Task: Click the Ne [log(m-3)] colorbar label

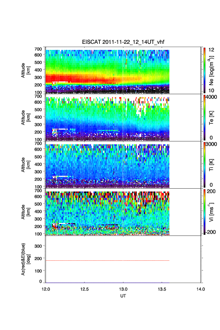Action: pyautogui.click(x=211, y=70)
